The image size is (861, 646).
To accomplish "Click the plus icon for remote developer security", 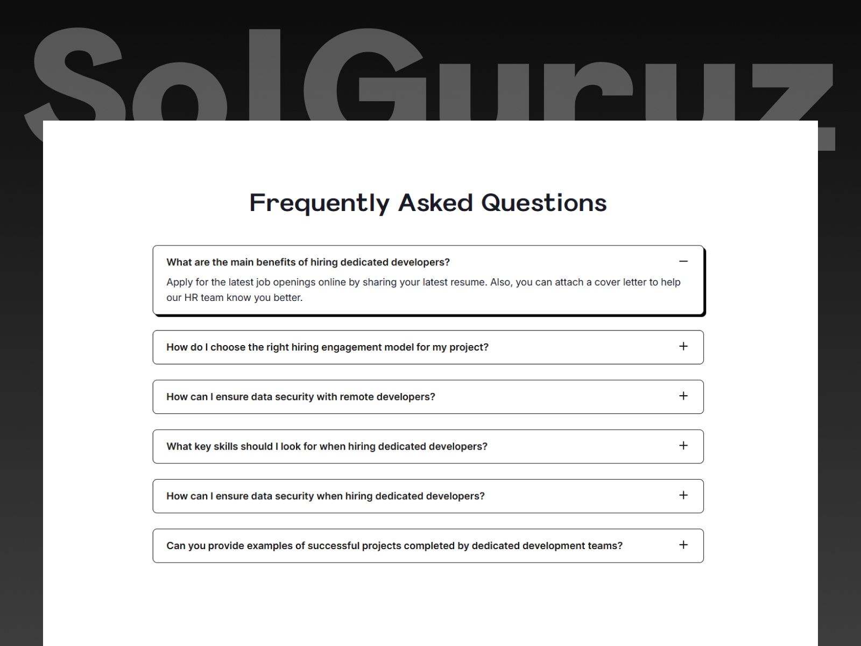I will [x=683, y=396].
